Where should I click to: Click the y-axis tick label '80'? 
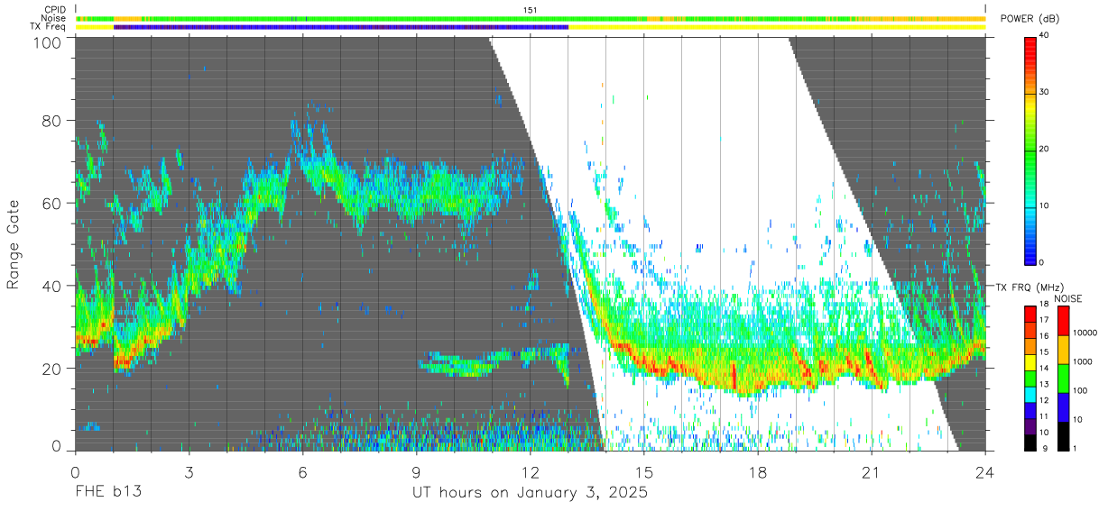pyautogui.click(x=53, y=121)
